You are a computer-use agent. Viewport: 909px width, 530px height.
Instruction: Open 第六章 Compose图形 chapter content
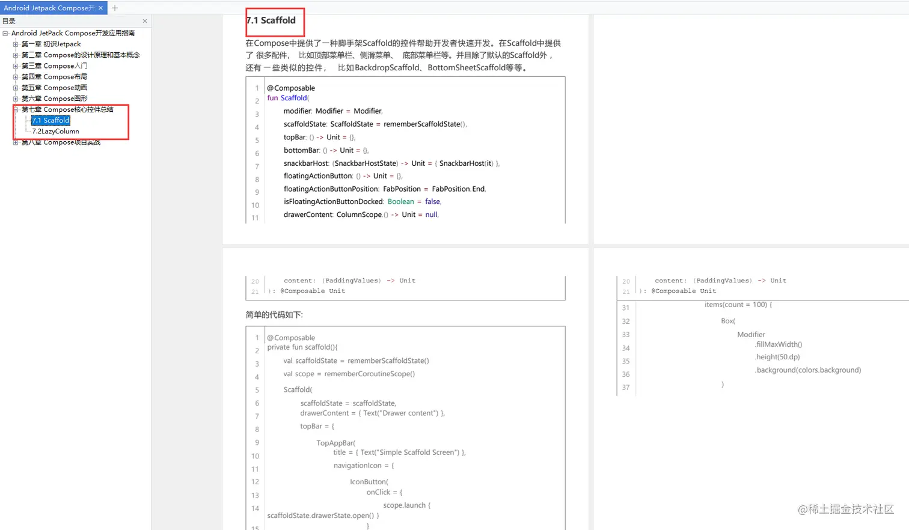point(54,98)
